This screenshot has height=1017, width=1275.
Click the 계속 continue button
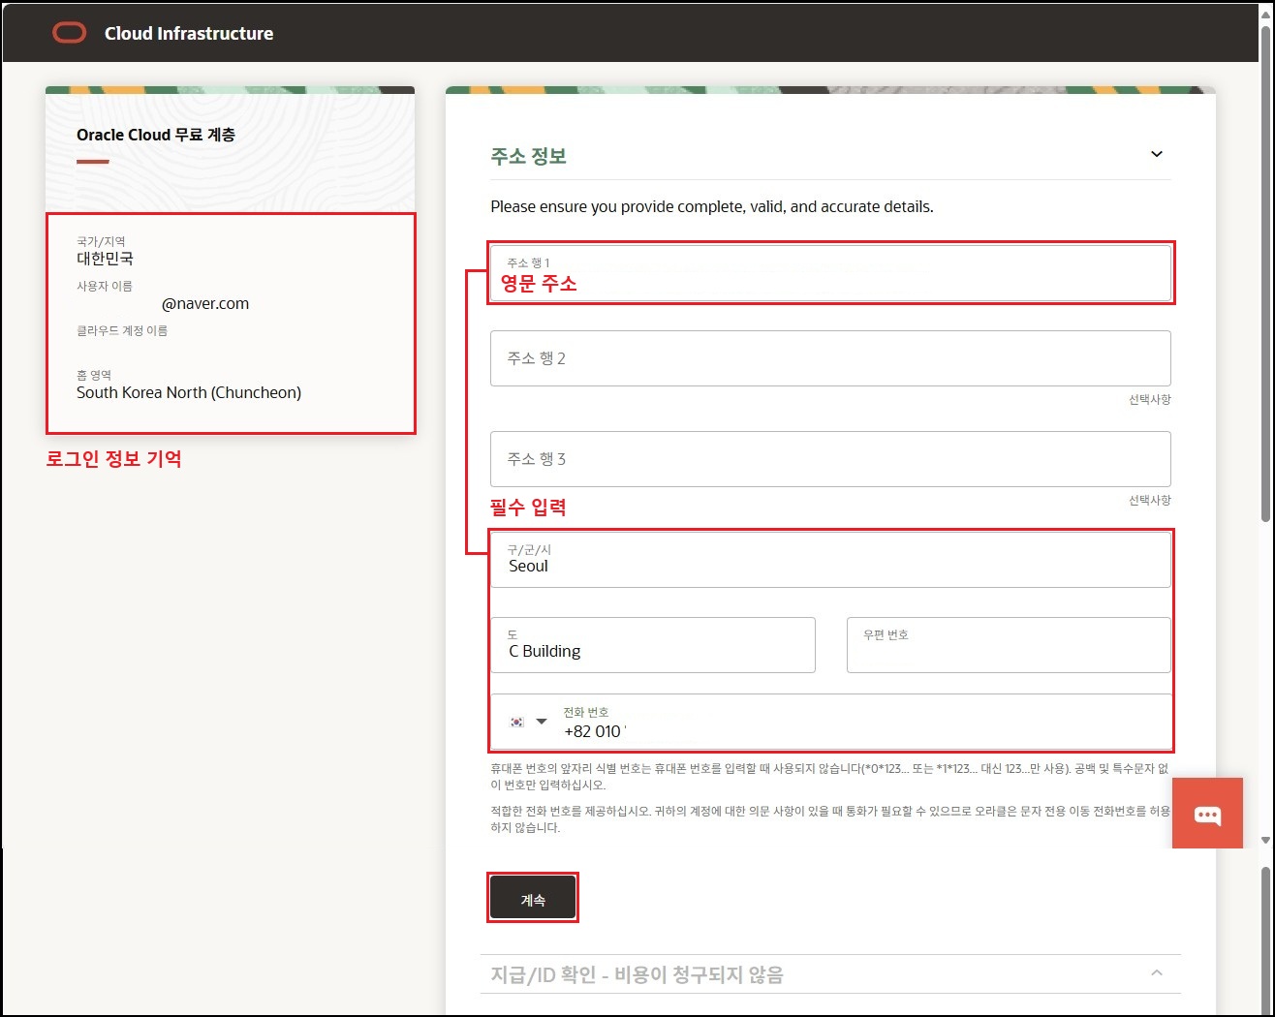point(533,898)
